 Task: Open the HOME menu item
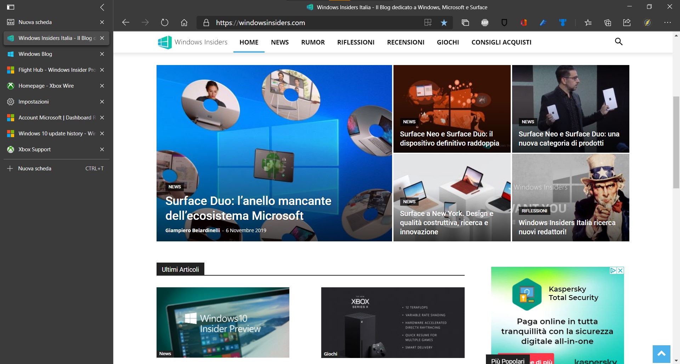coord(249,42)
